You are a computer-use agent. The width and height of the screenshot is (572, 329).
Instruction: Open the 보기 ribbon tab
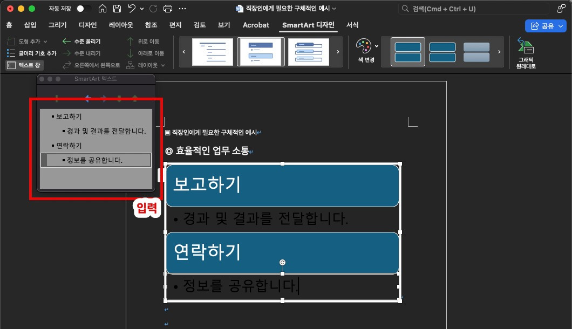pyautogui.click(x=224, y=25)
